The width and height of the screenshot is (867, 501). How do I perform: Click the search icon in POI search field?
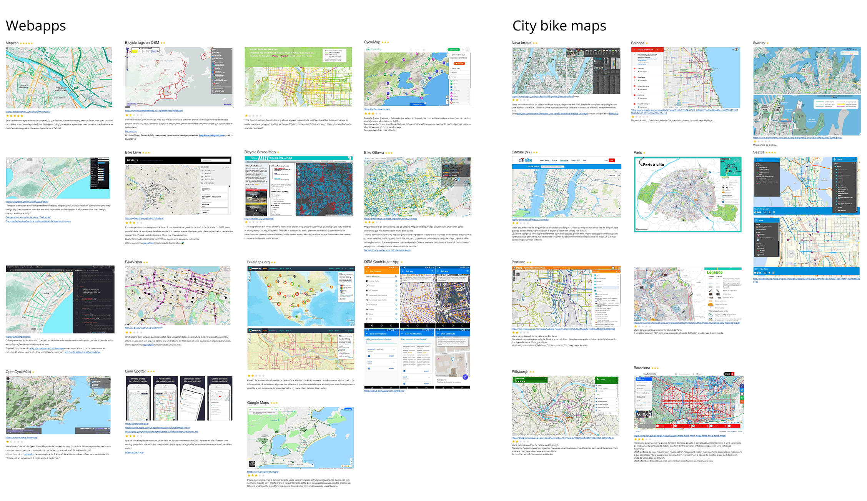click(396, 276)
